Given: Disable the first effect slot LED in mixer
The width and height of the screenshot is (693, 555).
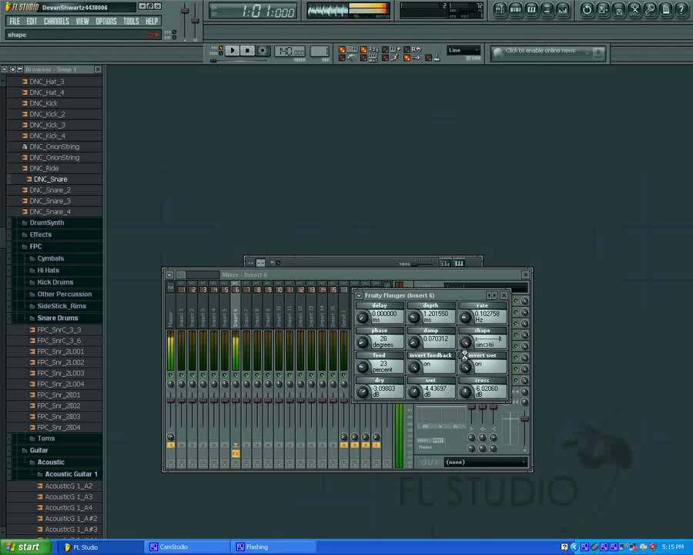Looking at the screenshot, I should pyautogui.click(x=515, y=301).
